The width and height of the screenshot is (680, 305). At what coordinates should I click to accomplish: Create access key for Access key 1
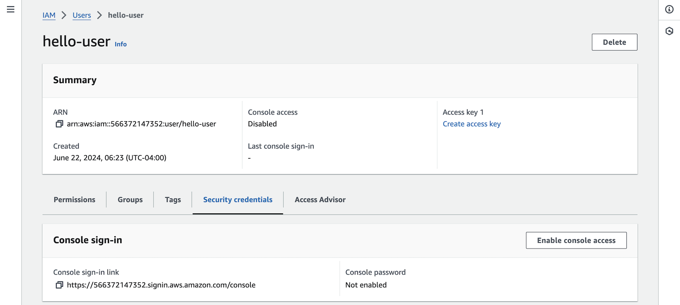pos(471,123)
